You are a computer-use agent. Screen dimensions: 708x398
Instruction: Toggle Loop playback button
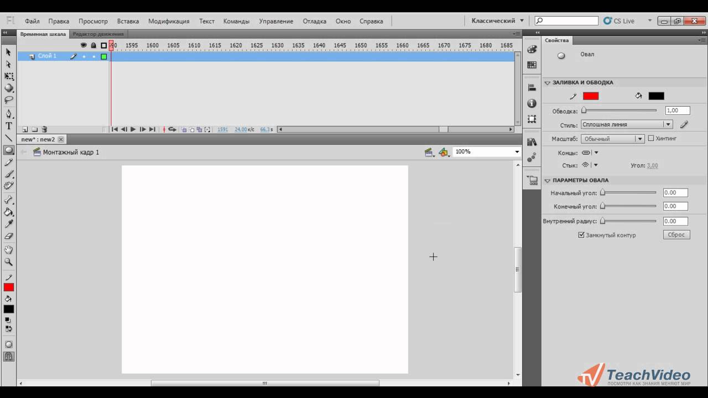[172, 129]
